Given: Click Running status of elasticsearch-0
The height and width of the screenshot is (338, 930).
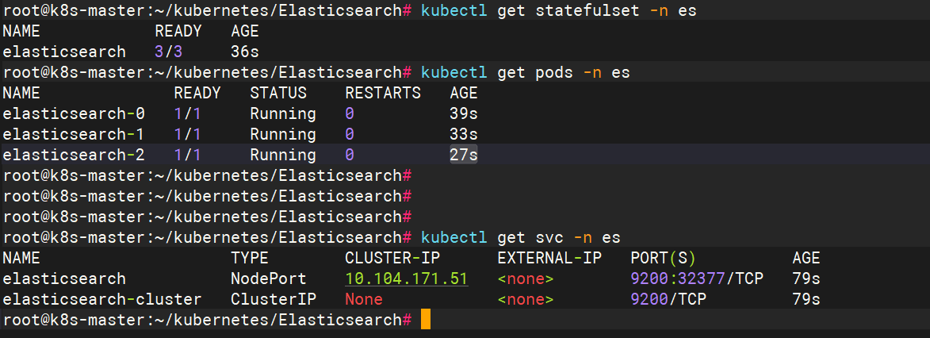Looking at the screenshot, I should point(283,113).
